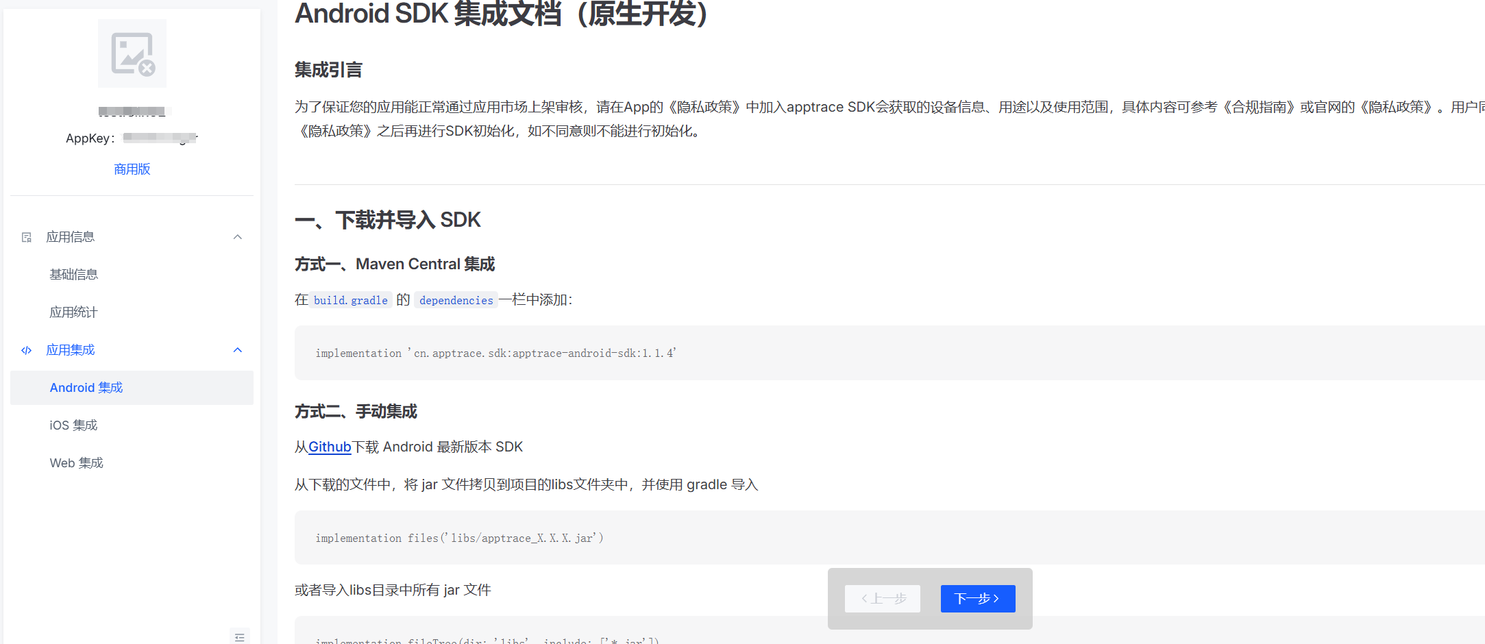The width and height of the screenshot is (1485, 644).
Task: Click the disabled 上一步 button
Action: tap(883, 599)
